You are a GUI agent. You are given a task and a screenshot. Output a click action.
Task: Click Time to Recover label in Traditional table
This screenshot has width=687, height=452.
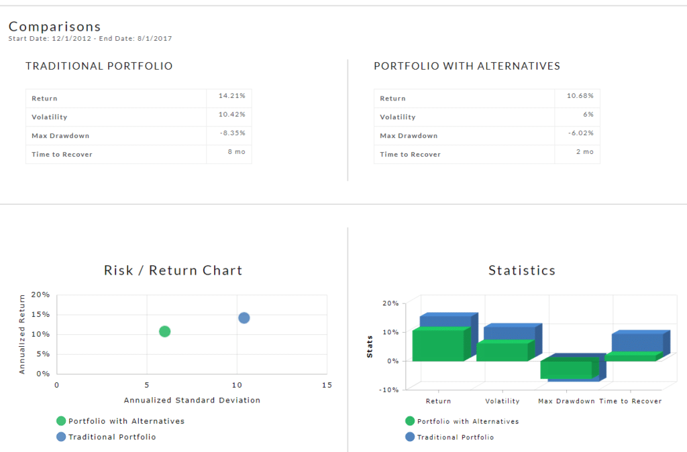[62, 155]
